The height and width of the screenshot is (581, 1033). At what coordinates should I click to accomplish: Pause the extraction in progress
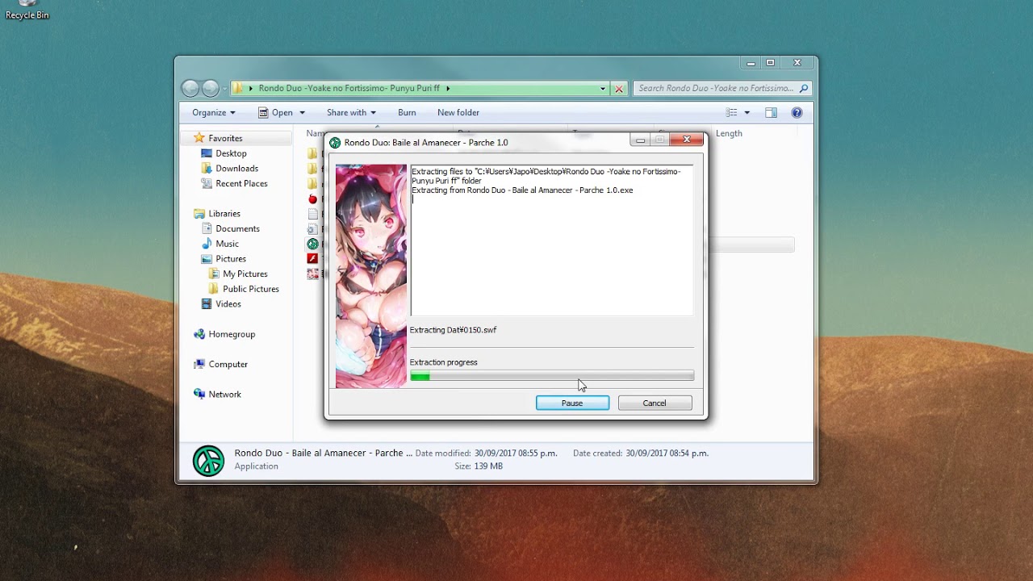(572, 403)
